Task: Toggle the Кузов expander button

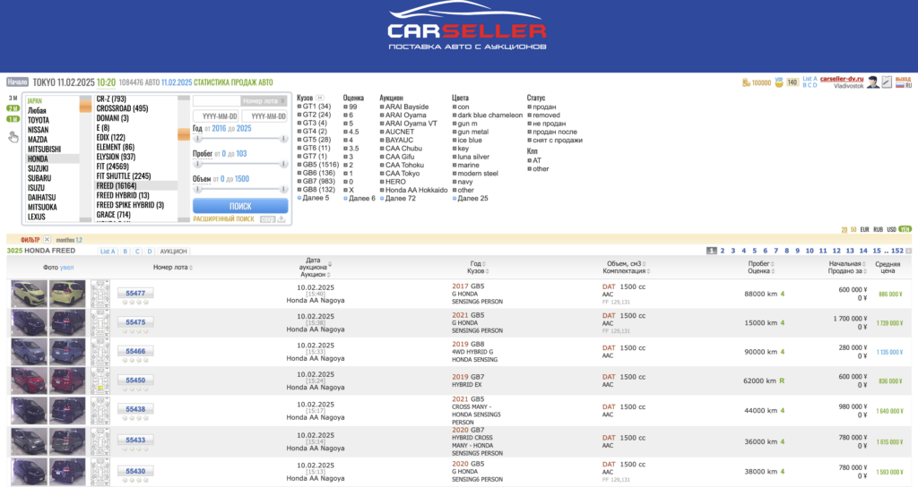Action: 320,98
